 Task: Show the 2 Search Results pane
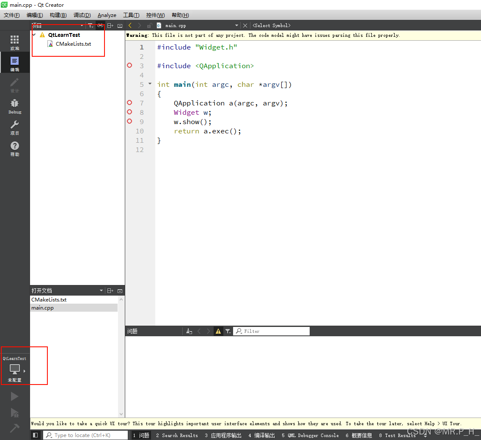pyautogui.click(x=177, y=435)
